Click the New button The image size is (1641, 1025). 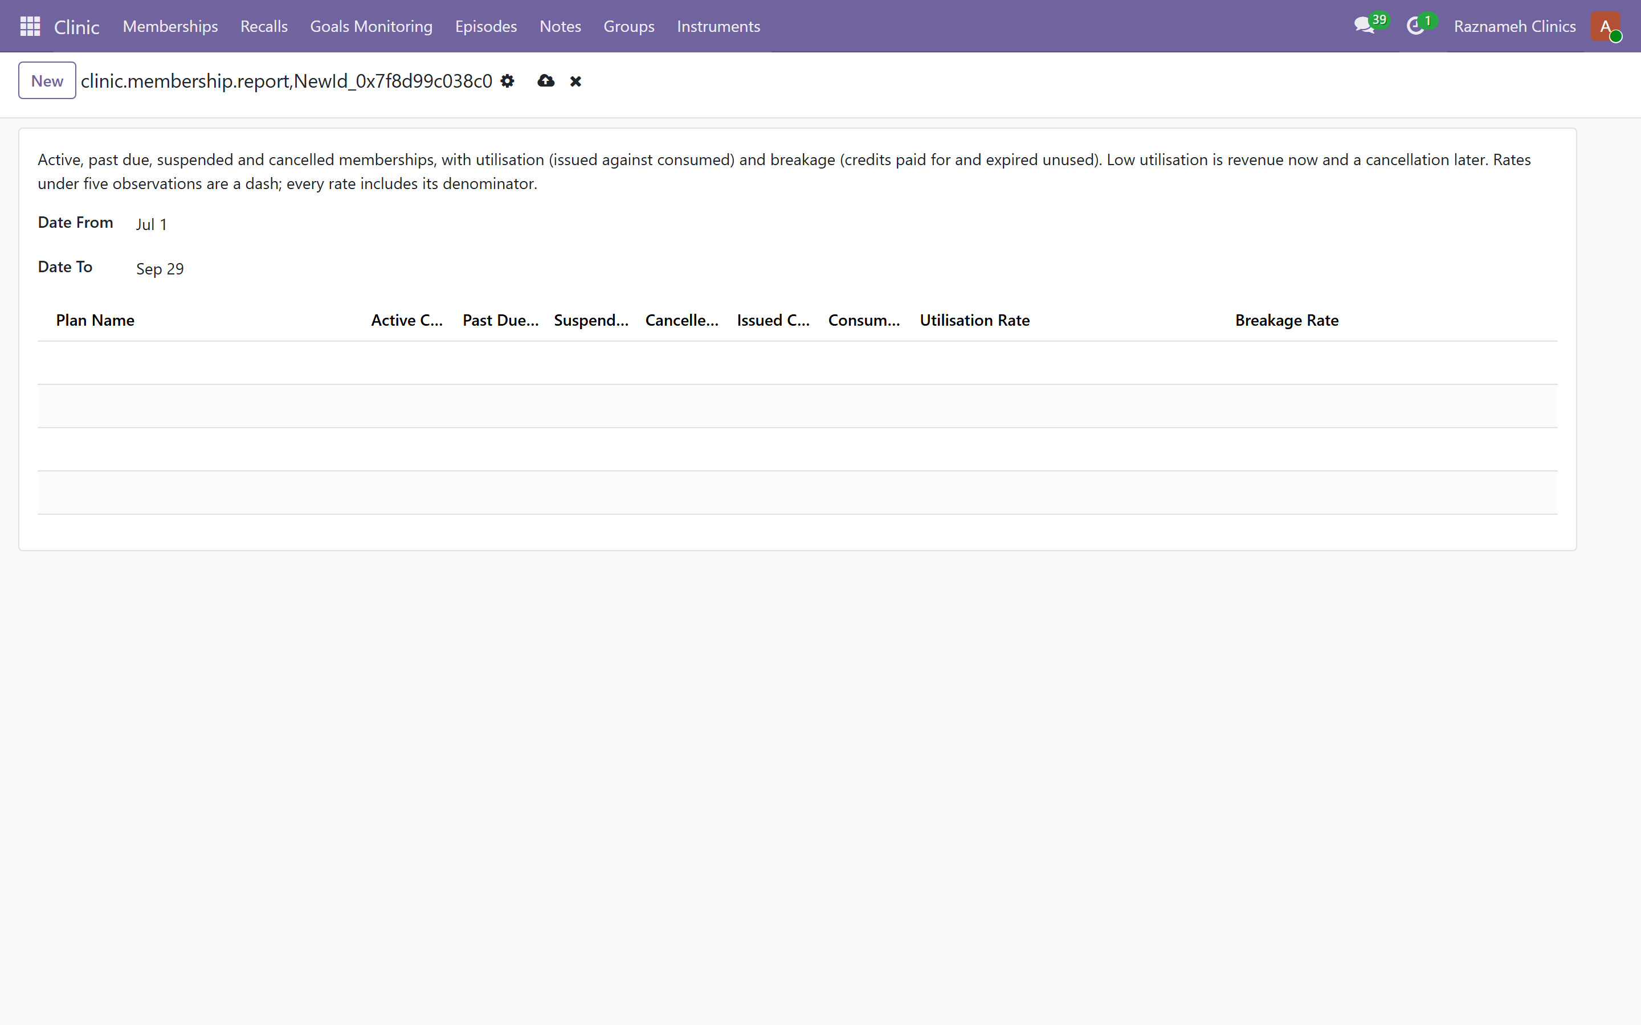[47, 81]
